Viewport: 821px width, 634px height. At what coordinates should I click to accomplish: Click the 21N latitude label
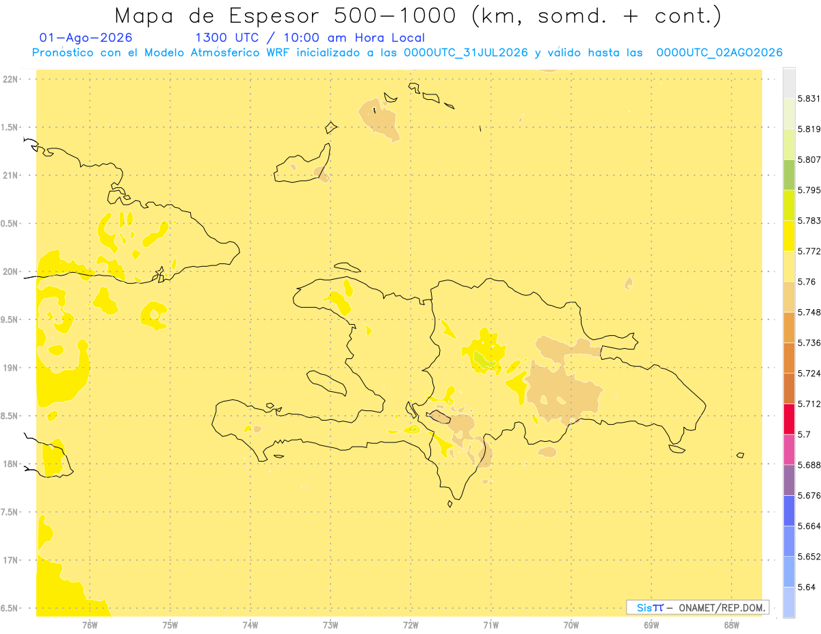coord(10,176)
